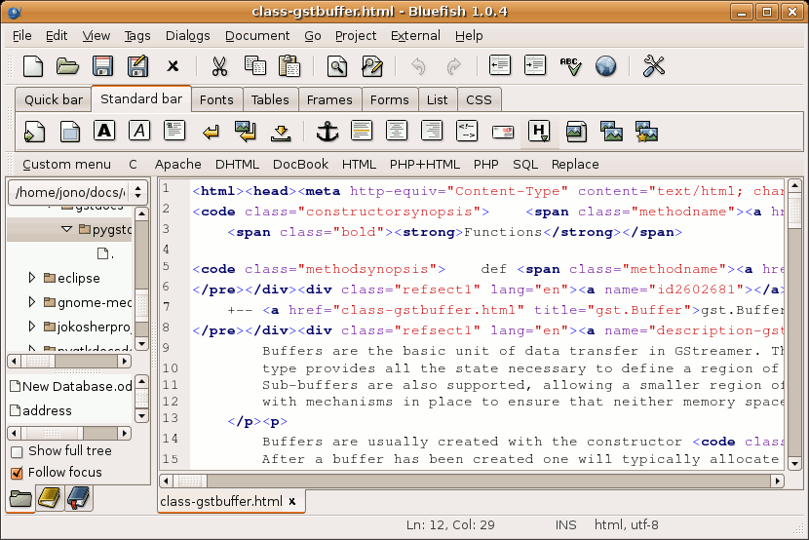Click the Bold text icon
This screenshot has width=809, height=540.
pos(105,131)
